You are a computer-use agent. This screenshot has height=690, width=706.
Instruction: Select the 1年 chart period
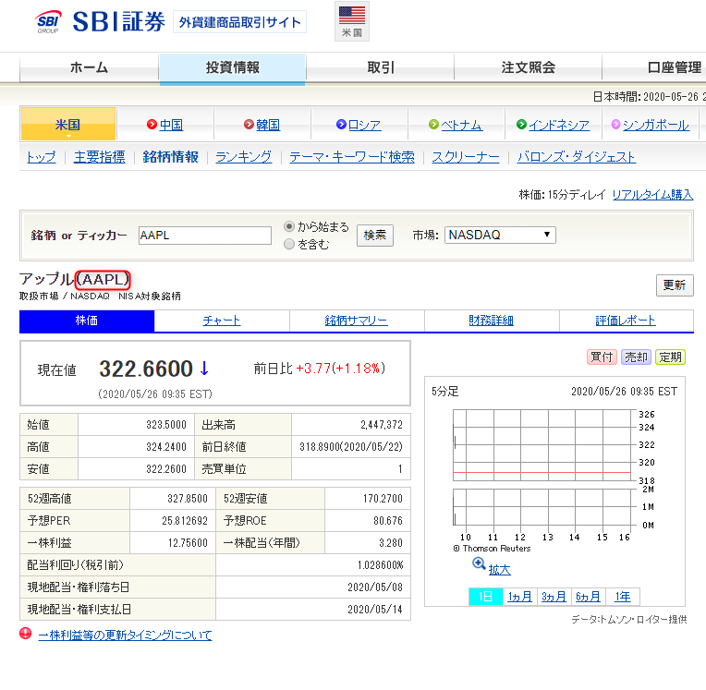pyautogui.click(x=623, y=597)
